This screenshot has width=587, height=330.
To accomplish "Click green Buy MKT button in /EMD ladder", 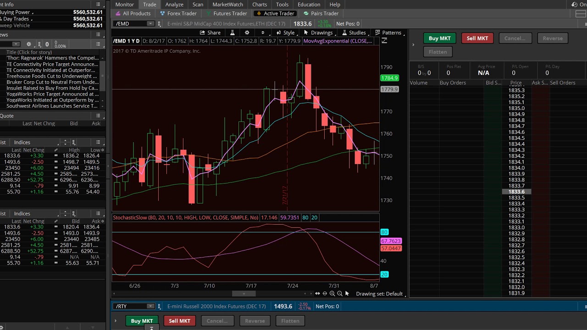I will pyautogui.click(x=439, y=38).
